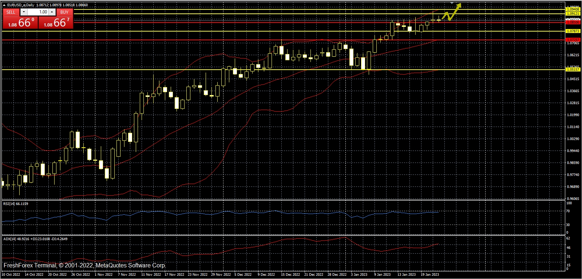Image resolution: width=582 pixels, height=279 pixels.
Task: Click the 7 Nov 2022 date marker
Action: pyautogui.click(x=127, y=275)
